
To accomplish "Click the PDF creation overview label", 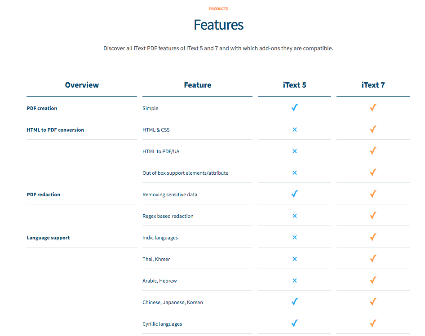I will pos(42,108).
